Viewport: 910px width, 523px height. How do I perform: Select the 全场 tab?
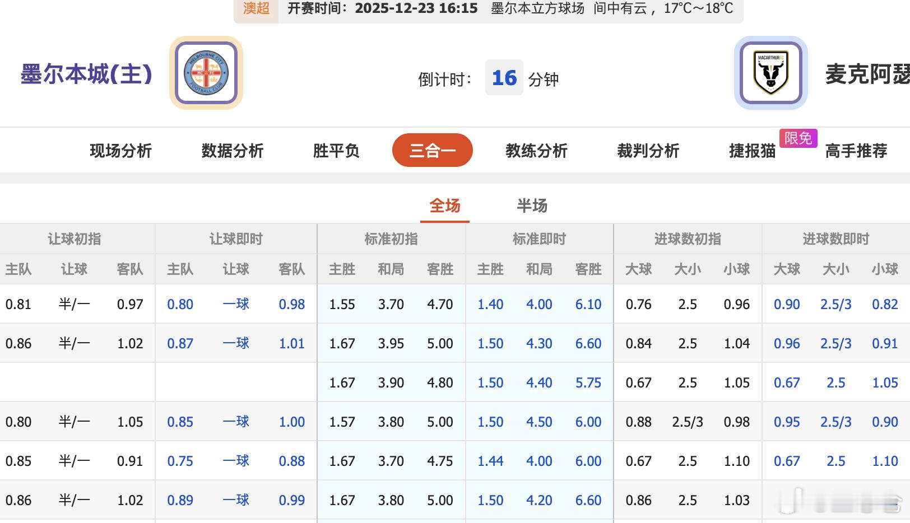coord(444,206)
